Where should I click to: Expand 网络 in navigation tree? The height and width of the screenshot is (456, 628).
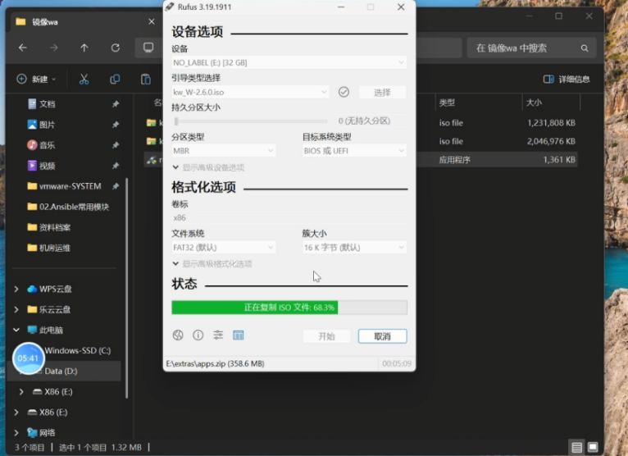[16, 432]
